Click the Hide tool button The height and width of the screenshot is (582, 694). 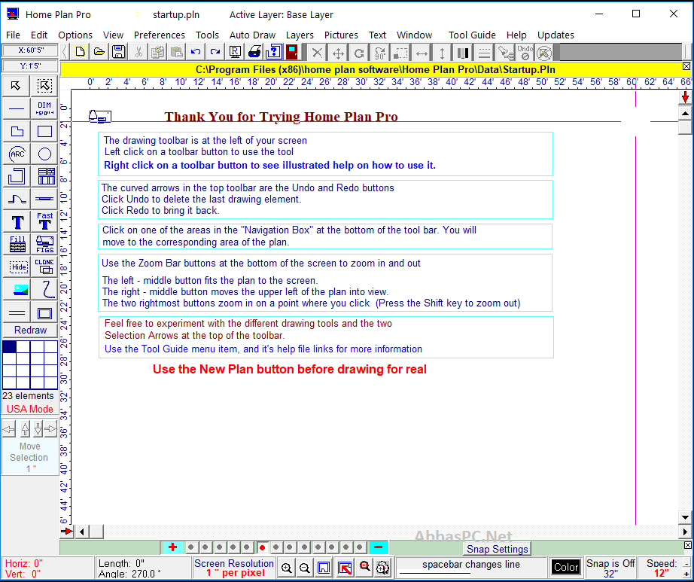17,267
